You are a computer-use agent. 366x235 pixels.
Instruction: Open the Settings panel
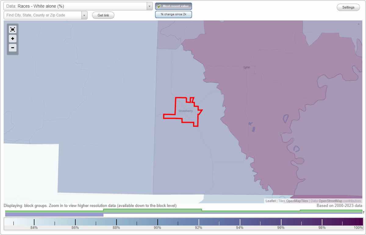(348, 7)
